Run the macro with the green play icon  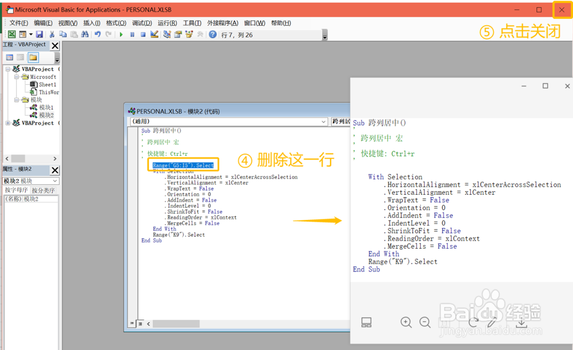121,34
